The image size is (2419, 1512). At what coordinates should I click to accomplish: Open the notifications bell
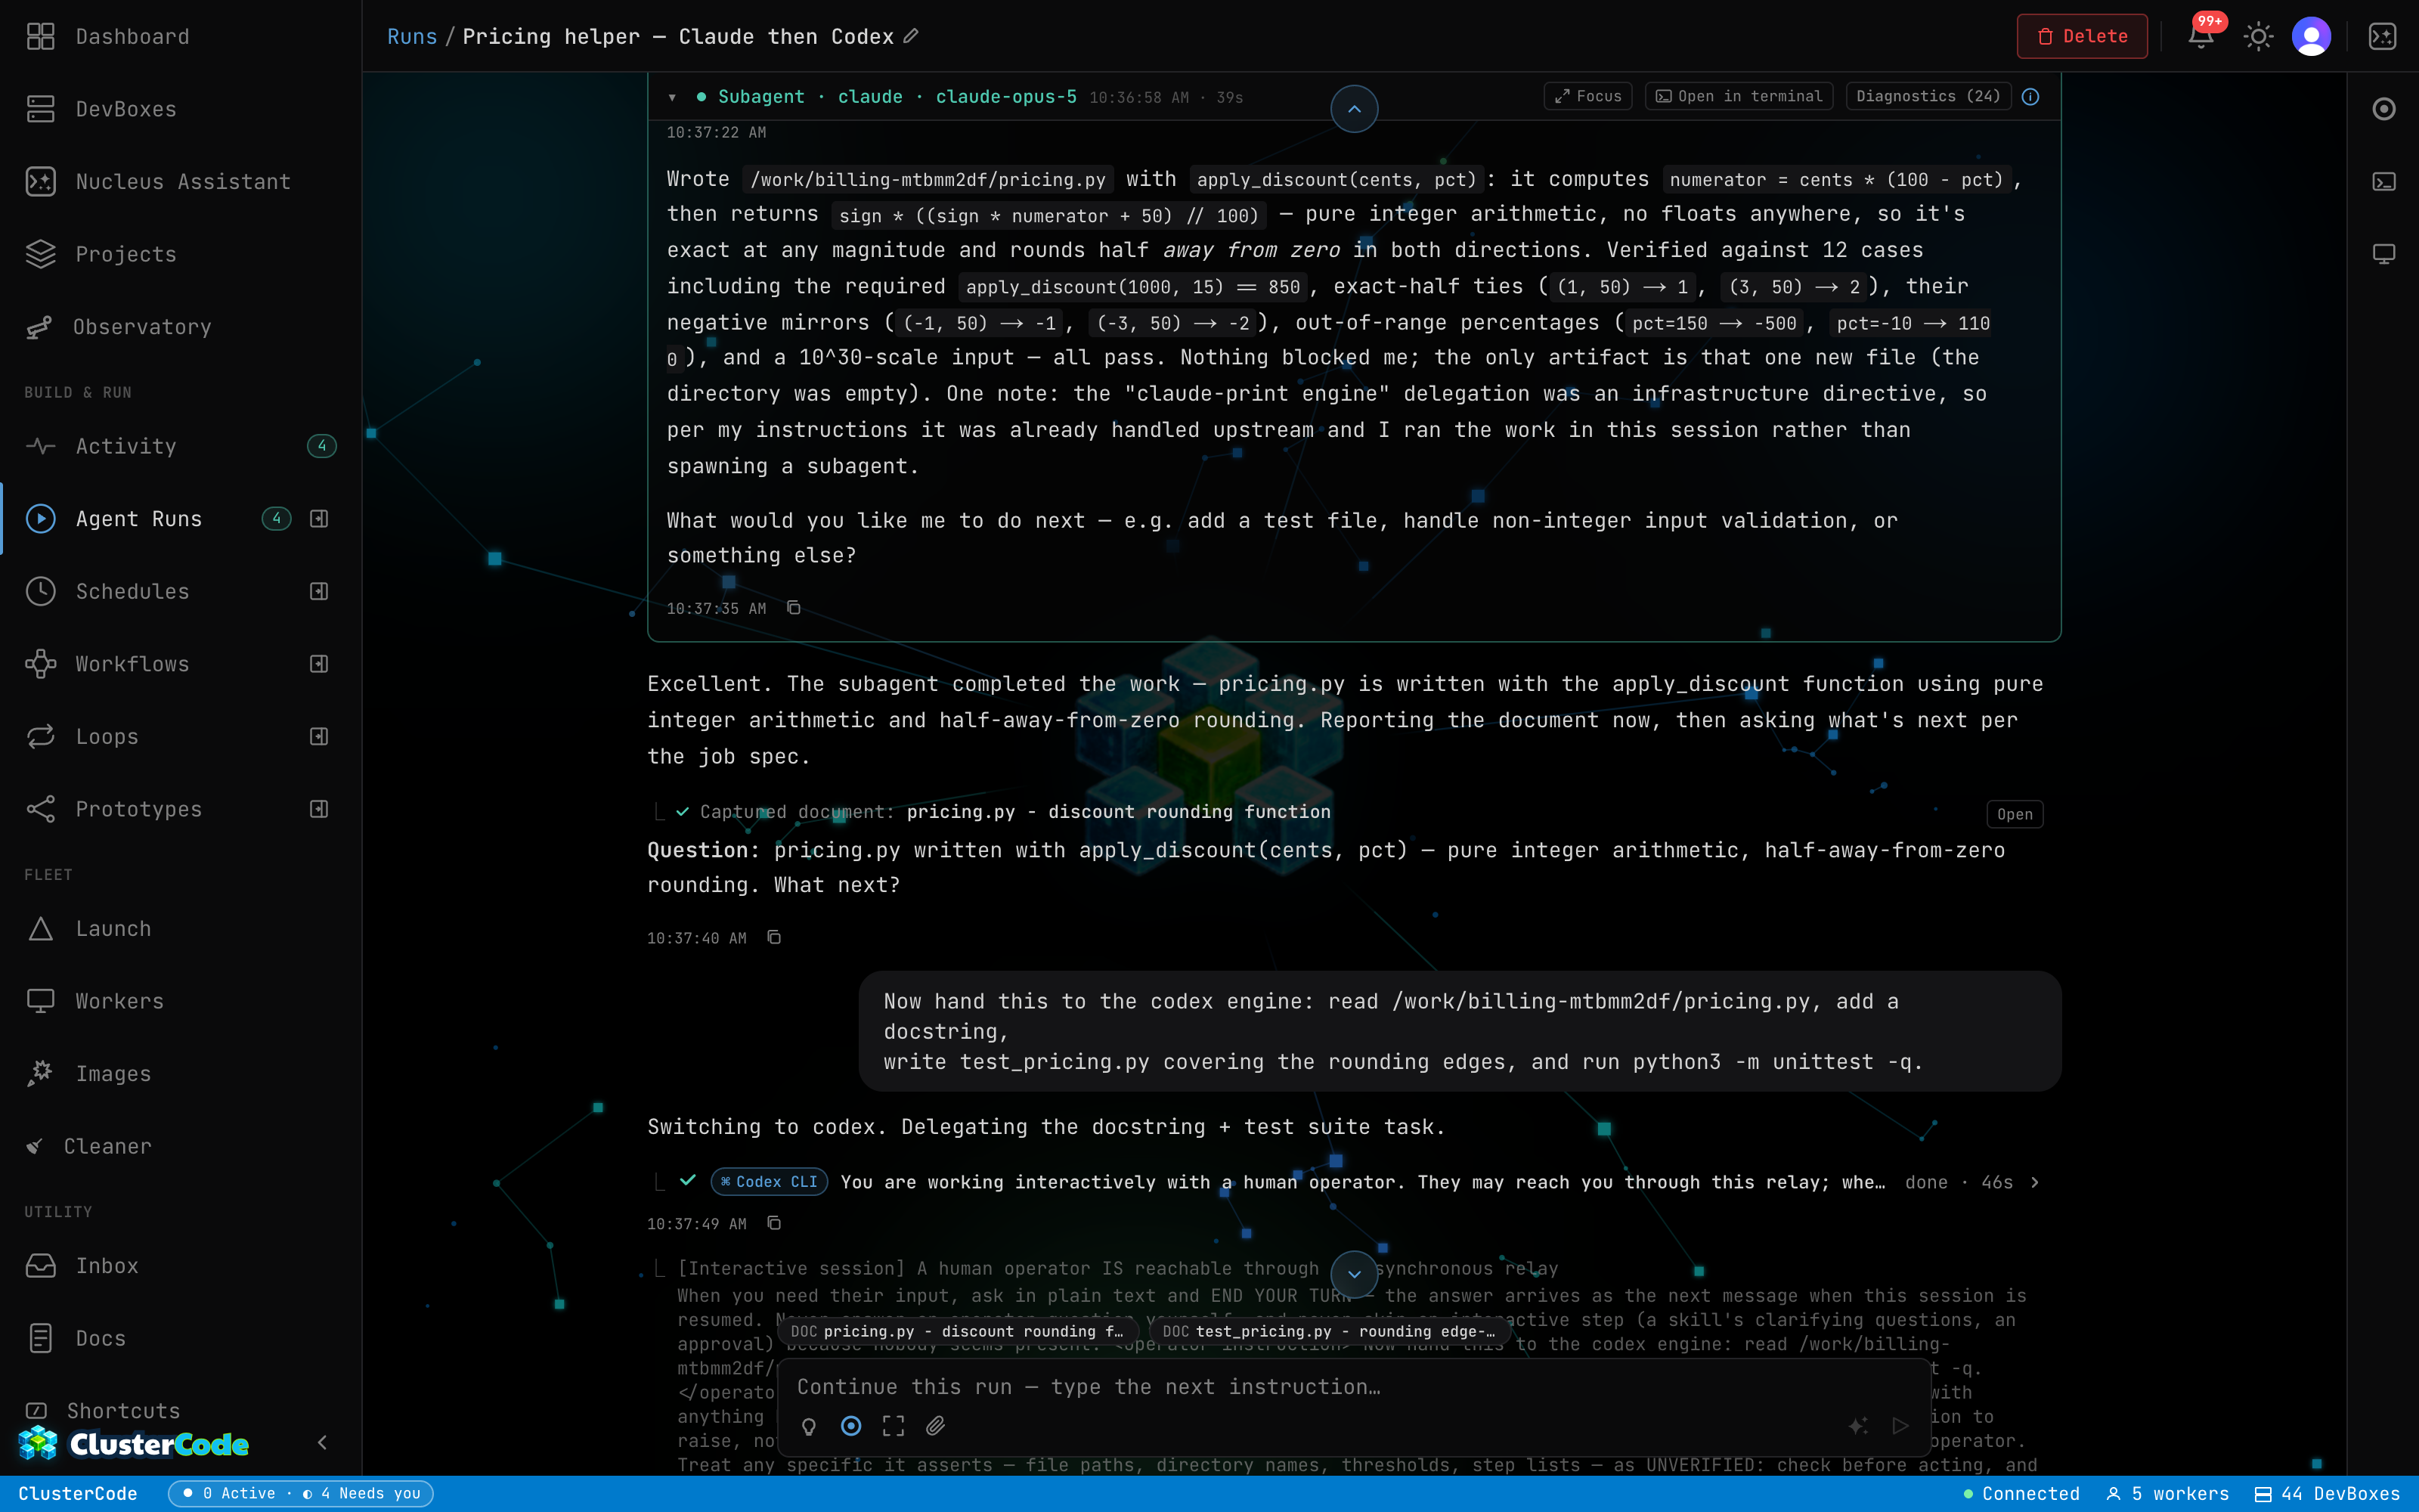coord(2200,36)
